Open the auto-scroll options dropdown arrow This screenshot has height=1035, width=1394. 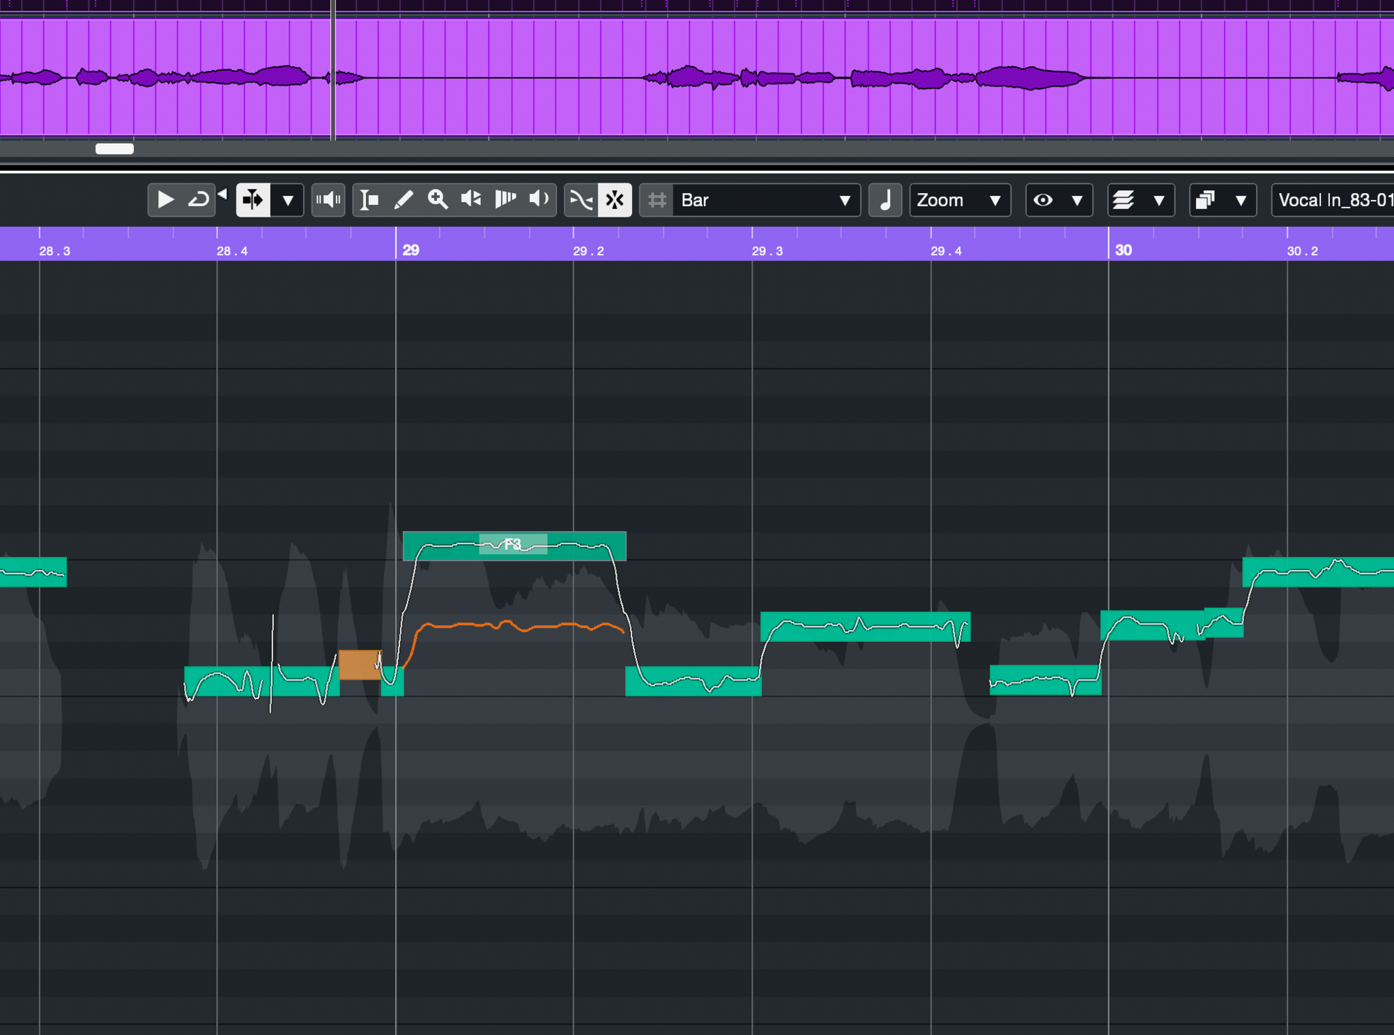(287, 201)
